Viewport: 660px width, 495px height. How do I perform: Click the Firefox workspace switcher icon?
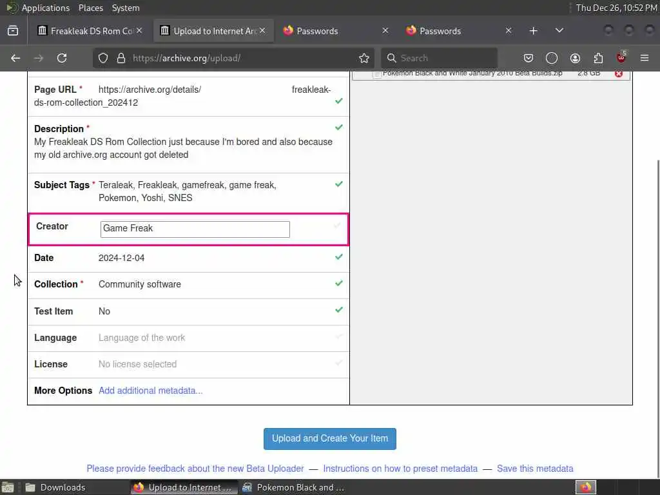[x=585, y=487]
